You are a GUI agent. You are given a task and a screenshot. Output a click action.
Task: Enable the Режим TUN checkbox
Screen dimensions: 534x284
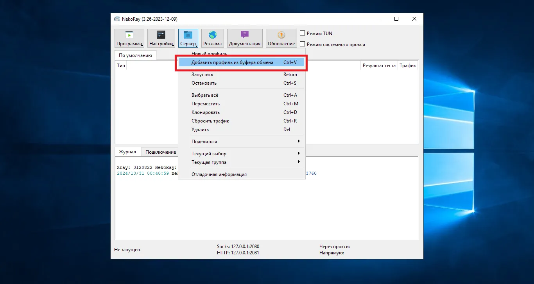click(x=302, y=33)
